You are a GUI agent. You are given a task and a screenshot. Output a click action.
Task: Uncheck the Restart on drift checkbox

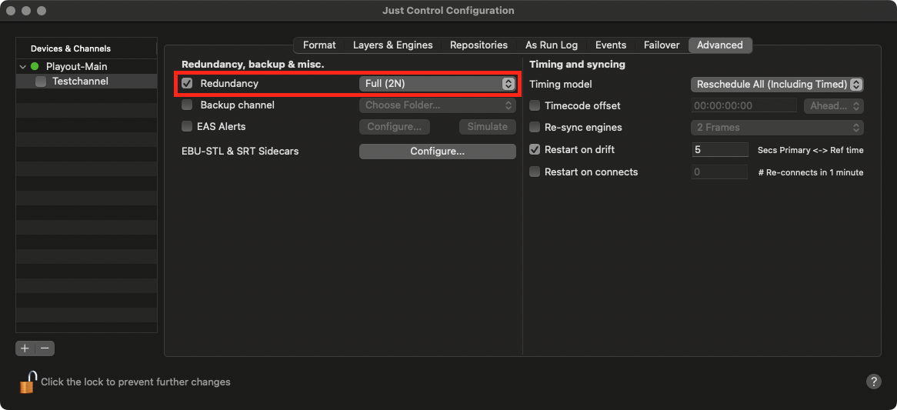[535, 150]
